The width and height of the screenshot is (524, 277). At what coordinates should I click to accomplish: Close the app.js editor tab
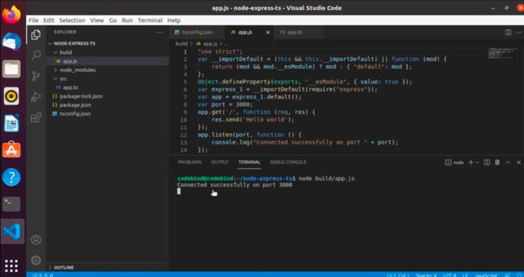[x=267, y=33]
